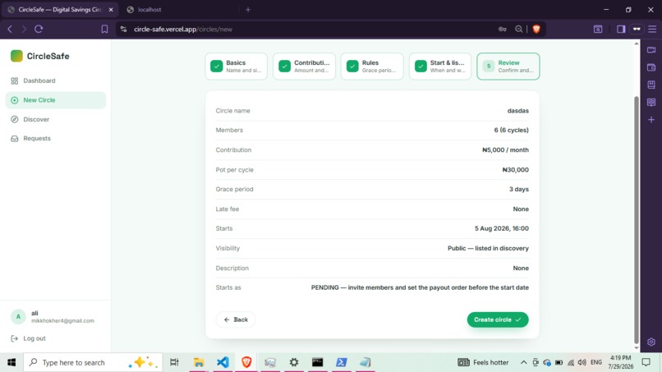Open Visual Studio Code from taskbar
662x372 pixels.
tap(223, 362)
